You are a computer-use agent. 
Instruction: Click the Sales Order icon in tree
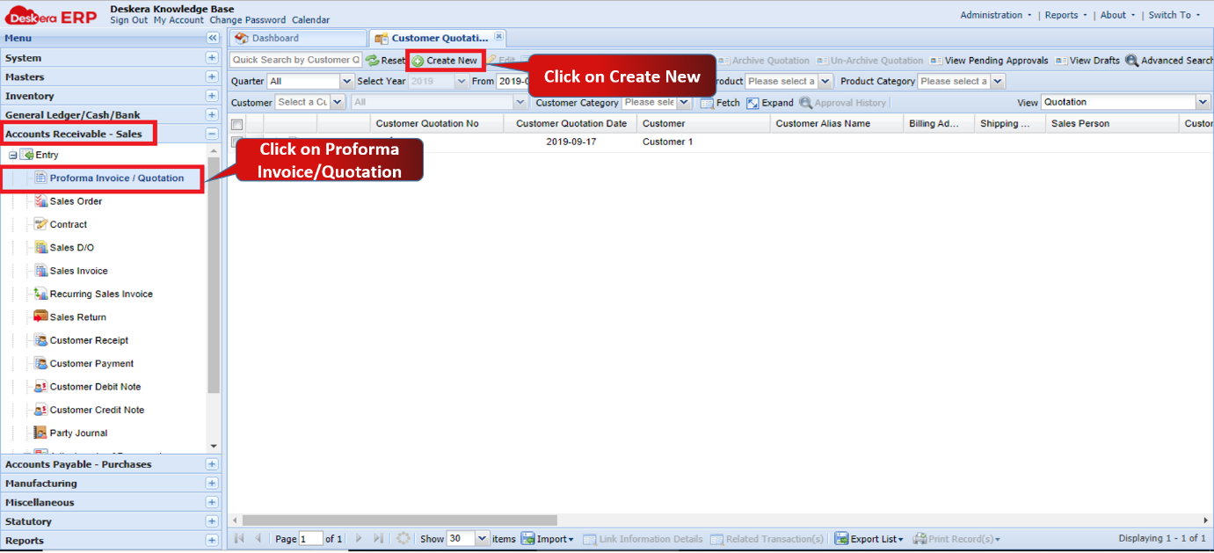pos(40,201)
